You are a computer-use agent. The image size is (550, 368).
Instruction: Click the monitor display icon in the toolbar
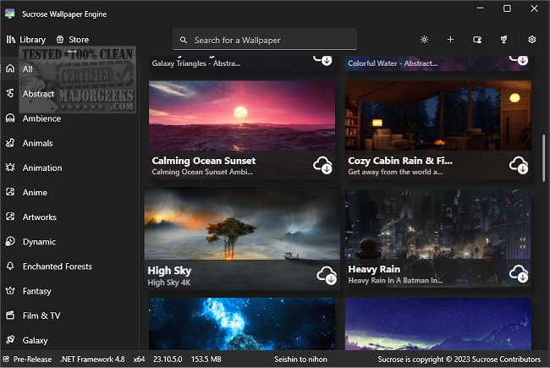[477, 40]
